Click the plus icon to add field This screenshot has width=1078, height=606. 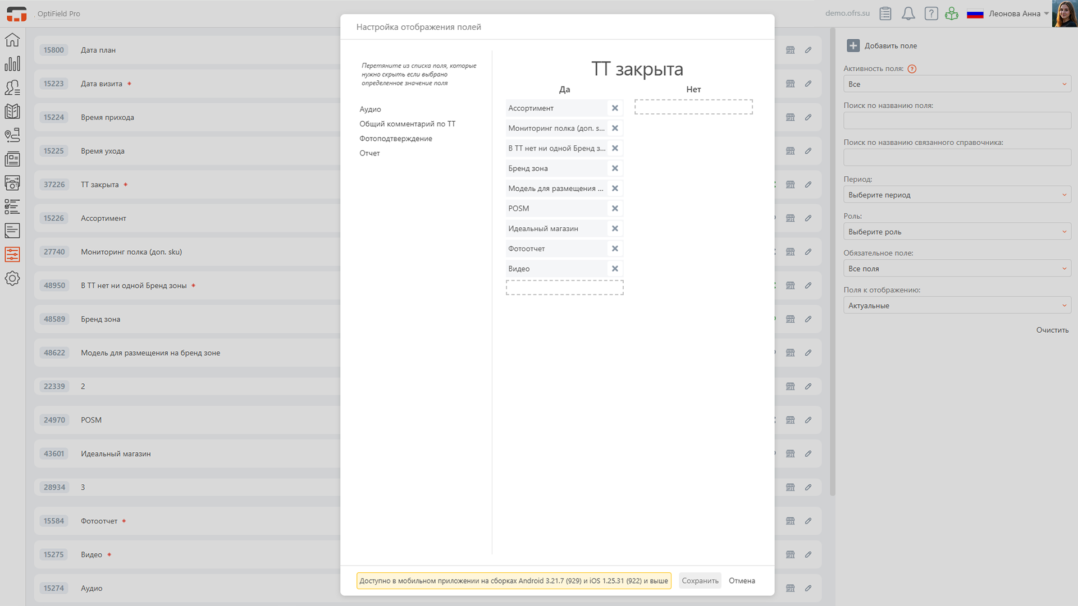[853, 46]
